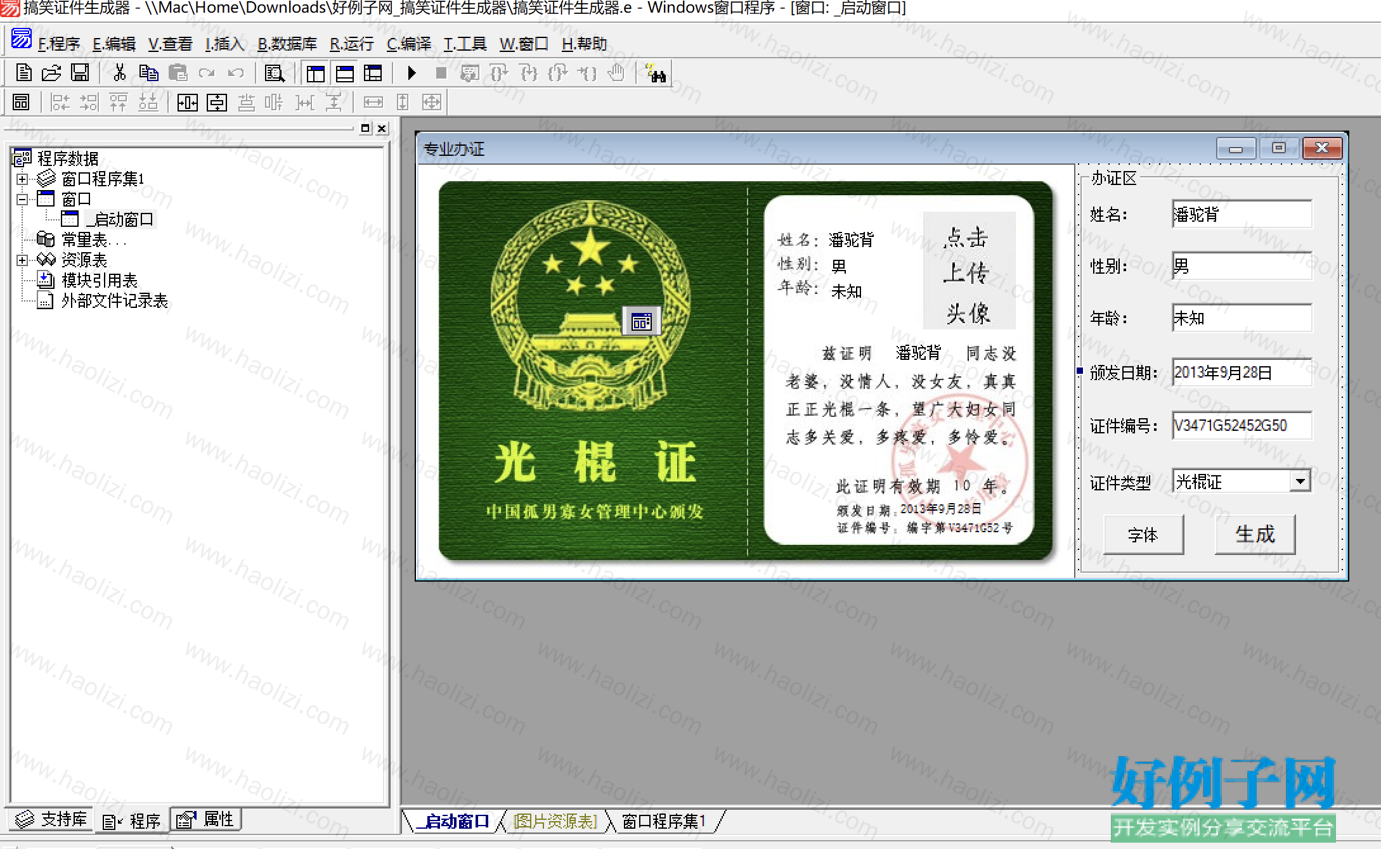Open the F.程序 menu

pyautogui.click(x=59, y=44)
